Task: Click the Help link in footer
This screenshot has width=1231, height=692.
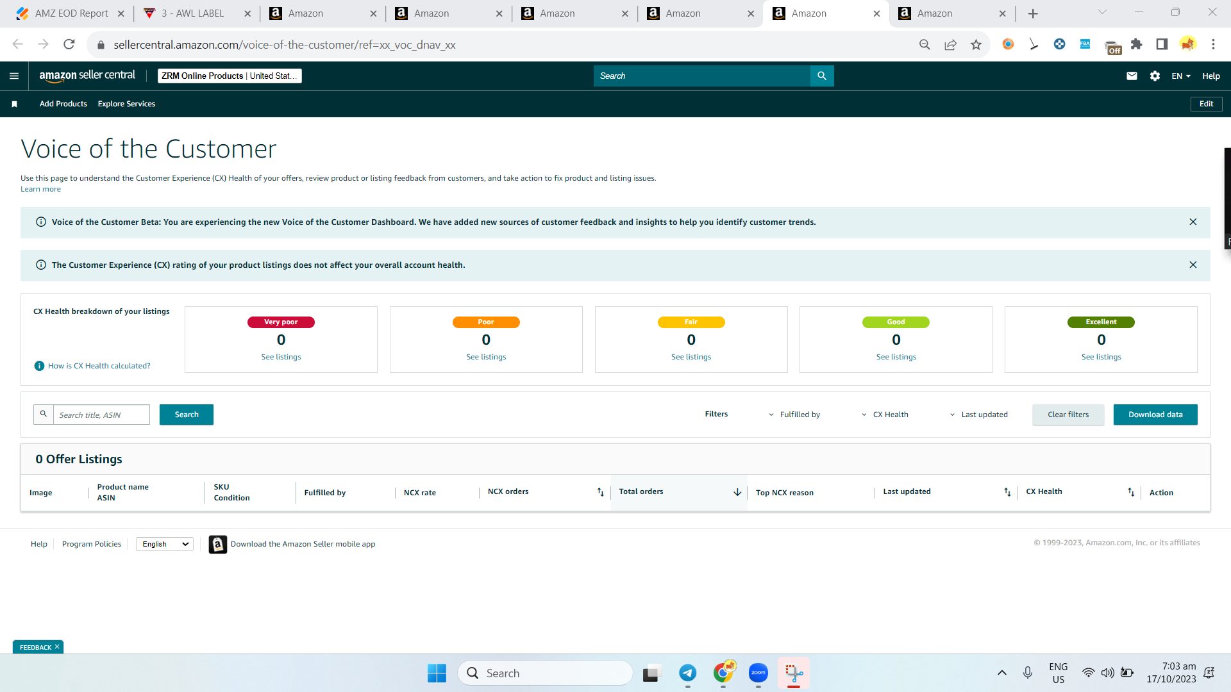Action: click(x=39, y=544)
